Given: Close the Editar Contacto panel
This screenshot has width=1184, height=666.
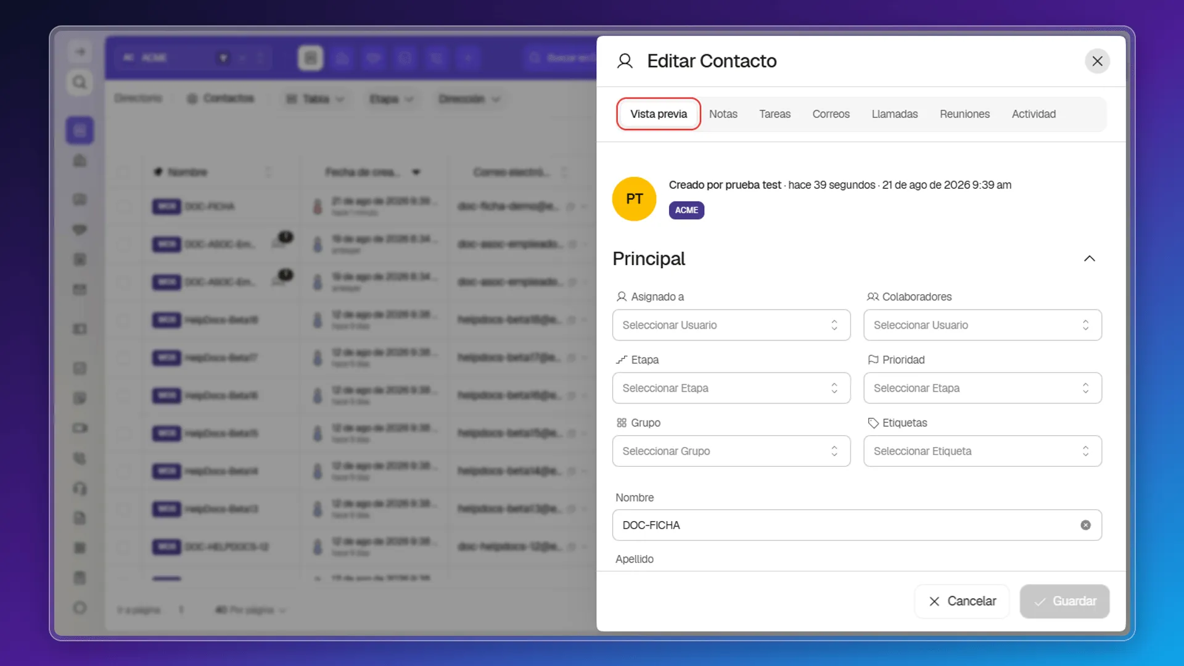Looking at the screenshot, I should (1097, 61).
